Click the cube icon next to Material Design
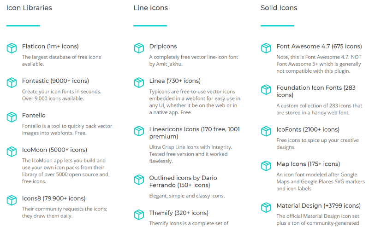This screenshot has height=227, width=369. 266,208
